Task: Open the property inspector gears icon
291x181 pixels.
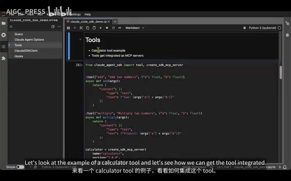Action: (x=287, y=23)
